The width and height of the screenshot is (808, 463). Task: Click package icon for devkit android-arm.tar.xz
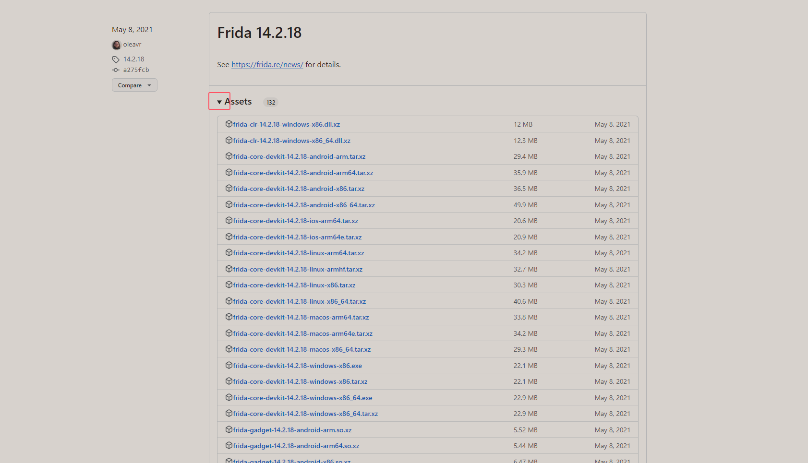point(229,156)
